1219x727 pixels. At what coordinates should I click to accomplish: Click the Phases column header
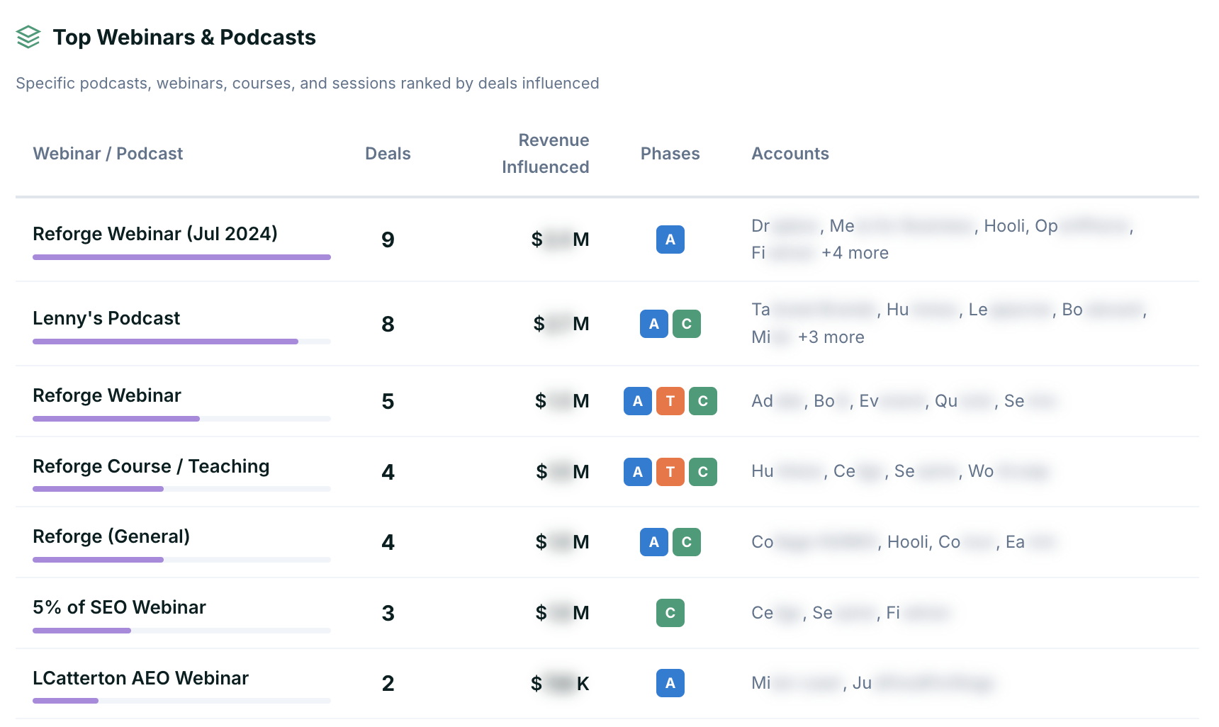670,154
